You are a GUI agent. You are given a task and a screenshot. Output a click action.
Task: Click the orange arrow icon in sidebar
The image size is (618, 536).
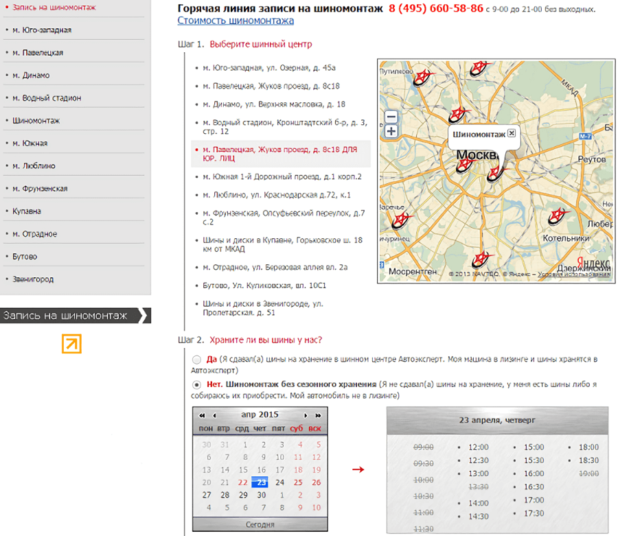(71, 344)
